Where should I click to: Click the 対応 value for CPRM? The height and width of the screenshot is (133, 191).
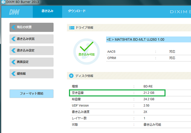(172, 58)
